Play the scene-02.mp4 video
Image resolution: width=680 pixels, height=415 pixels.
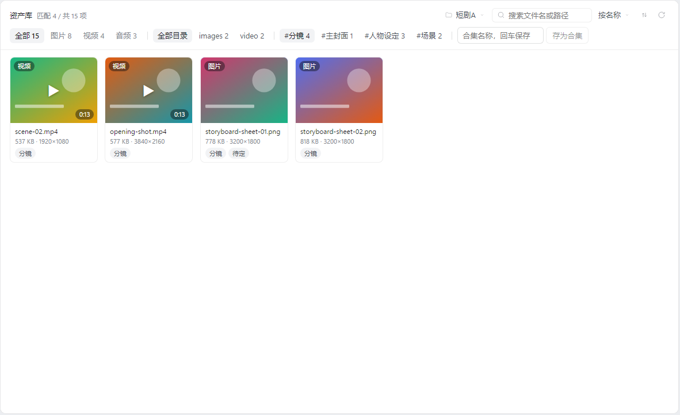(x=54, y=91)
